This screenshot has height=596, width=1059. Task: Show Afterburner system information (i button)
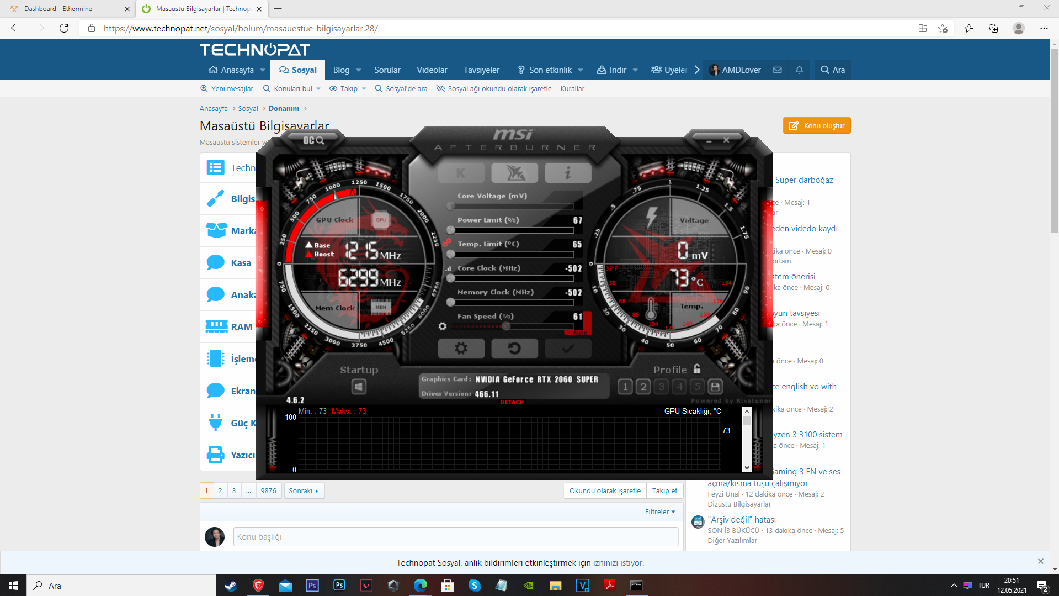[x=568, y=173]
